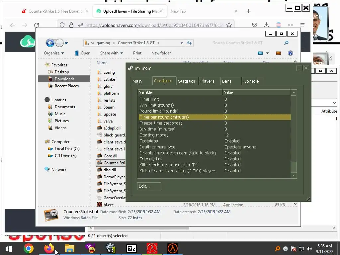
Task: Click the gaming breadcrumb chevron
Action: (114, 43)
